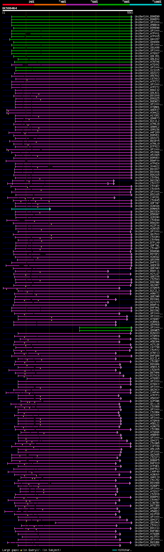Select label UniRef100_C5YK13
The height and width of the screenshot is (552, 164).
[x=147, y=526]
